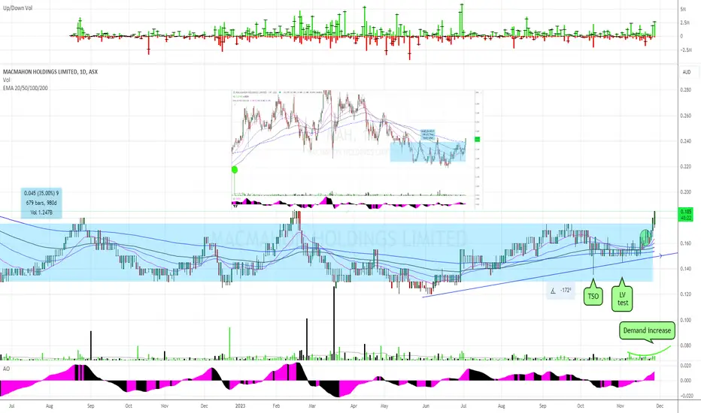Screen dimensions: 701x413
Task: Click the green 0.185 current price label
Action: [685, 214]
